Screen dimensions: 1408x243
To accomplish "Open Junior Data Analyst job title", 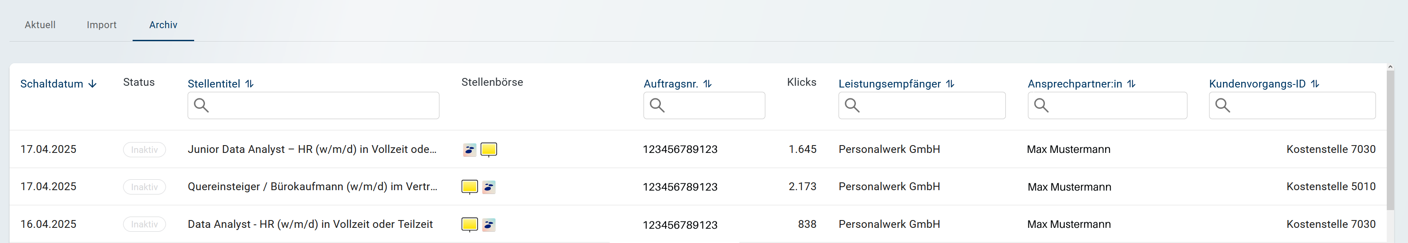I will click(x=312, y=149).
